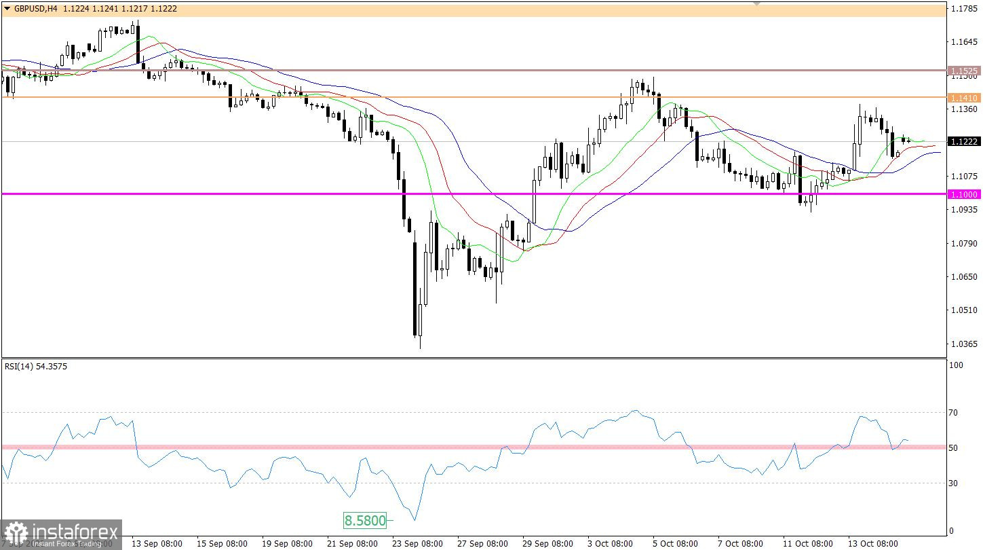Click the 1.1075 price axis value

963,177
